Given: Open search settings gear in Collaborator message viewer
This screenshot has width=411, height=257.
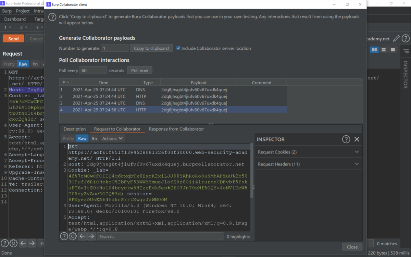Looking at the screenshot, I should [x=73, y=236].
